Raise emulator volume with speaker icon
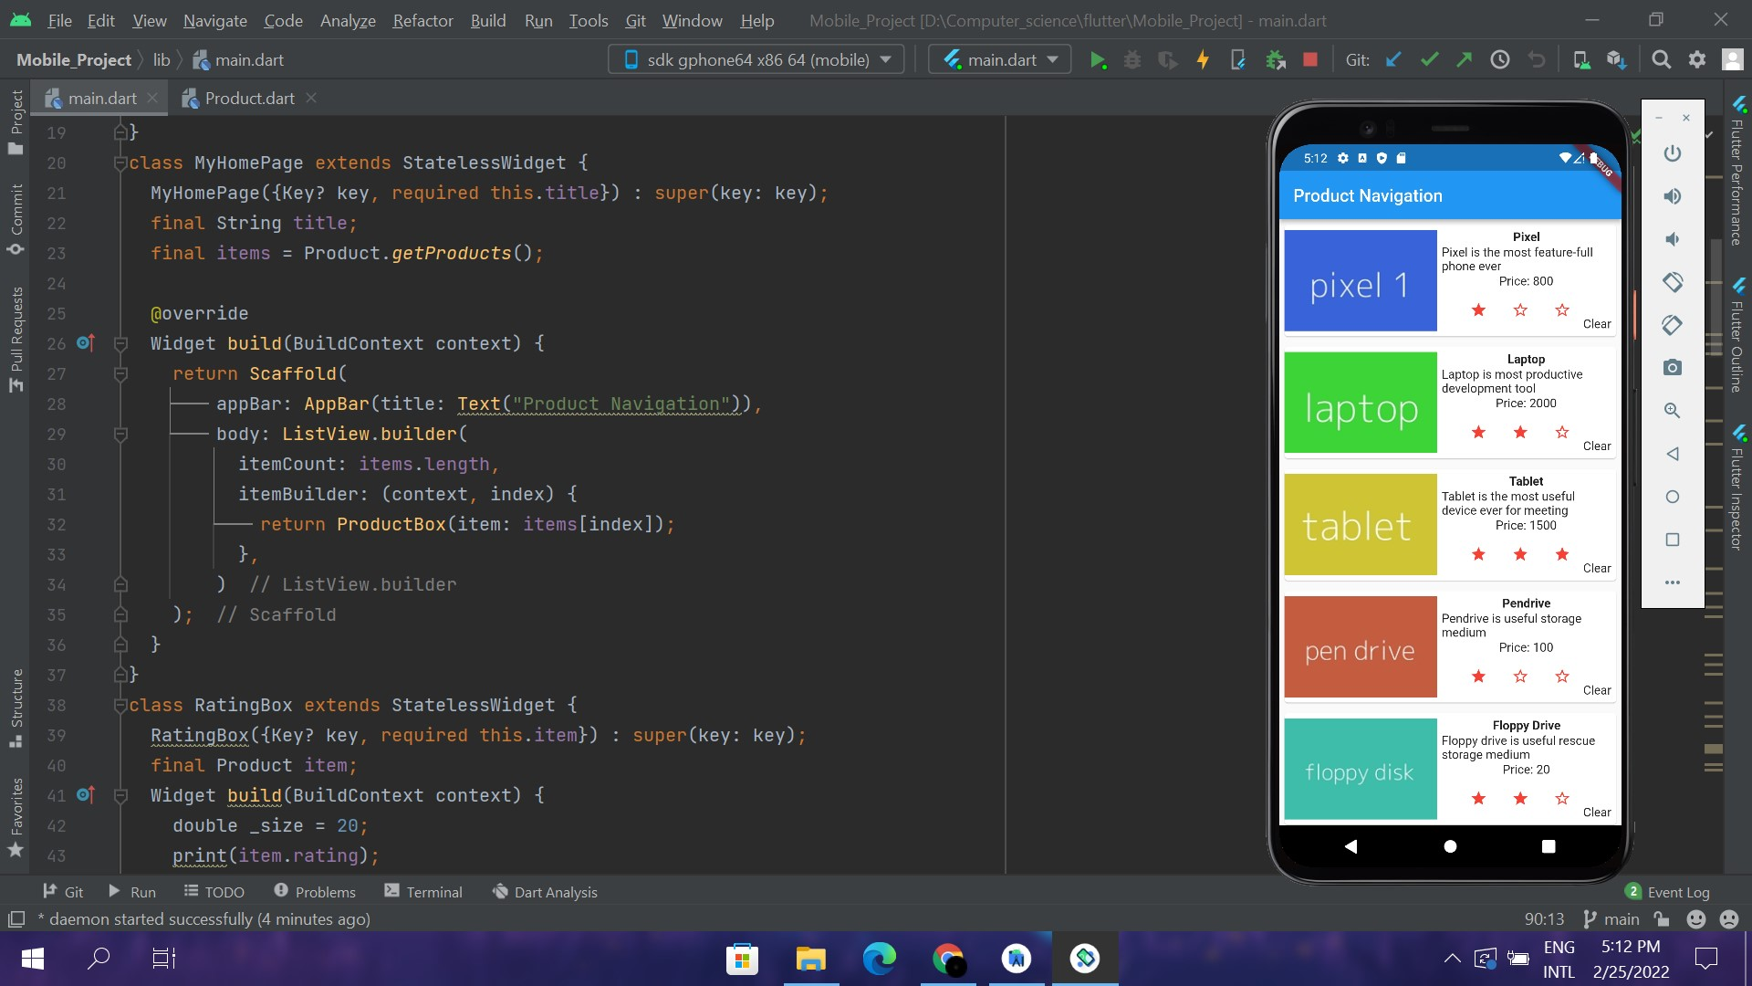 1672,196
